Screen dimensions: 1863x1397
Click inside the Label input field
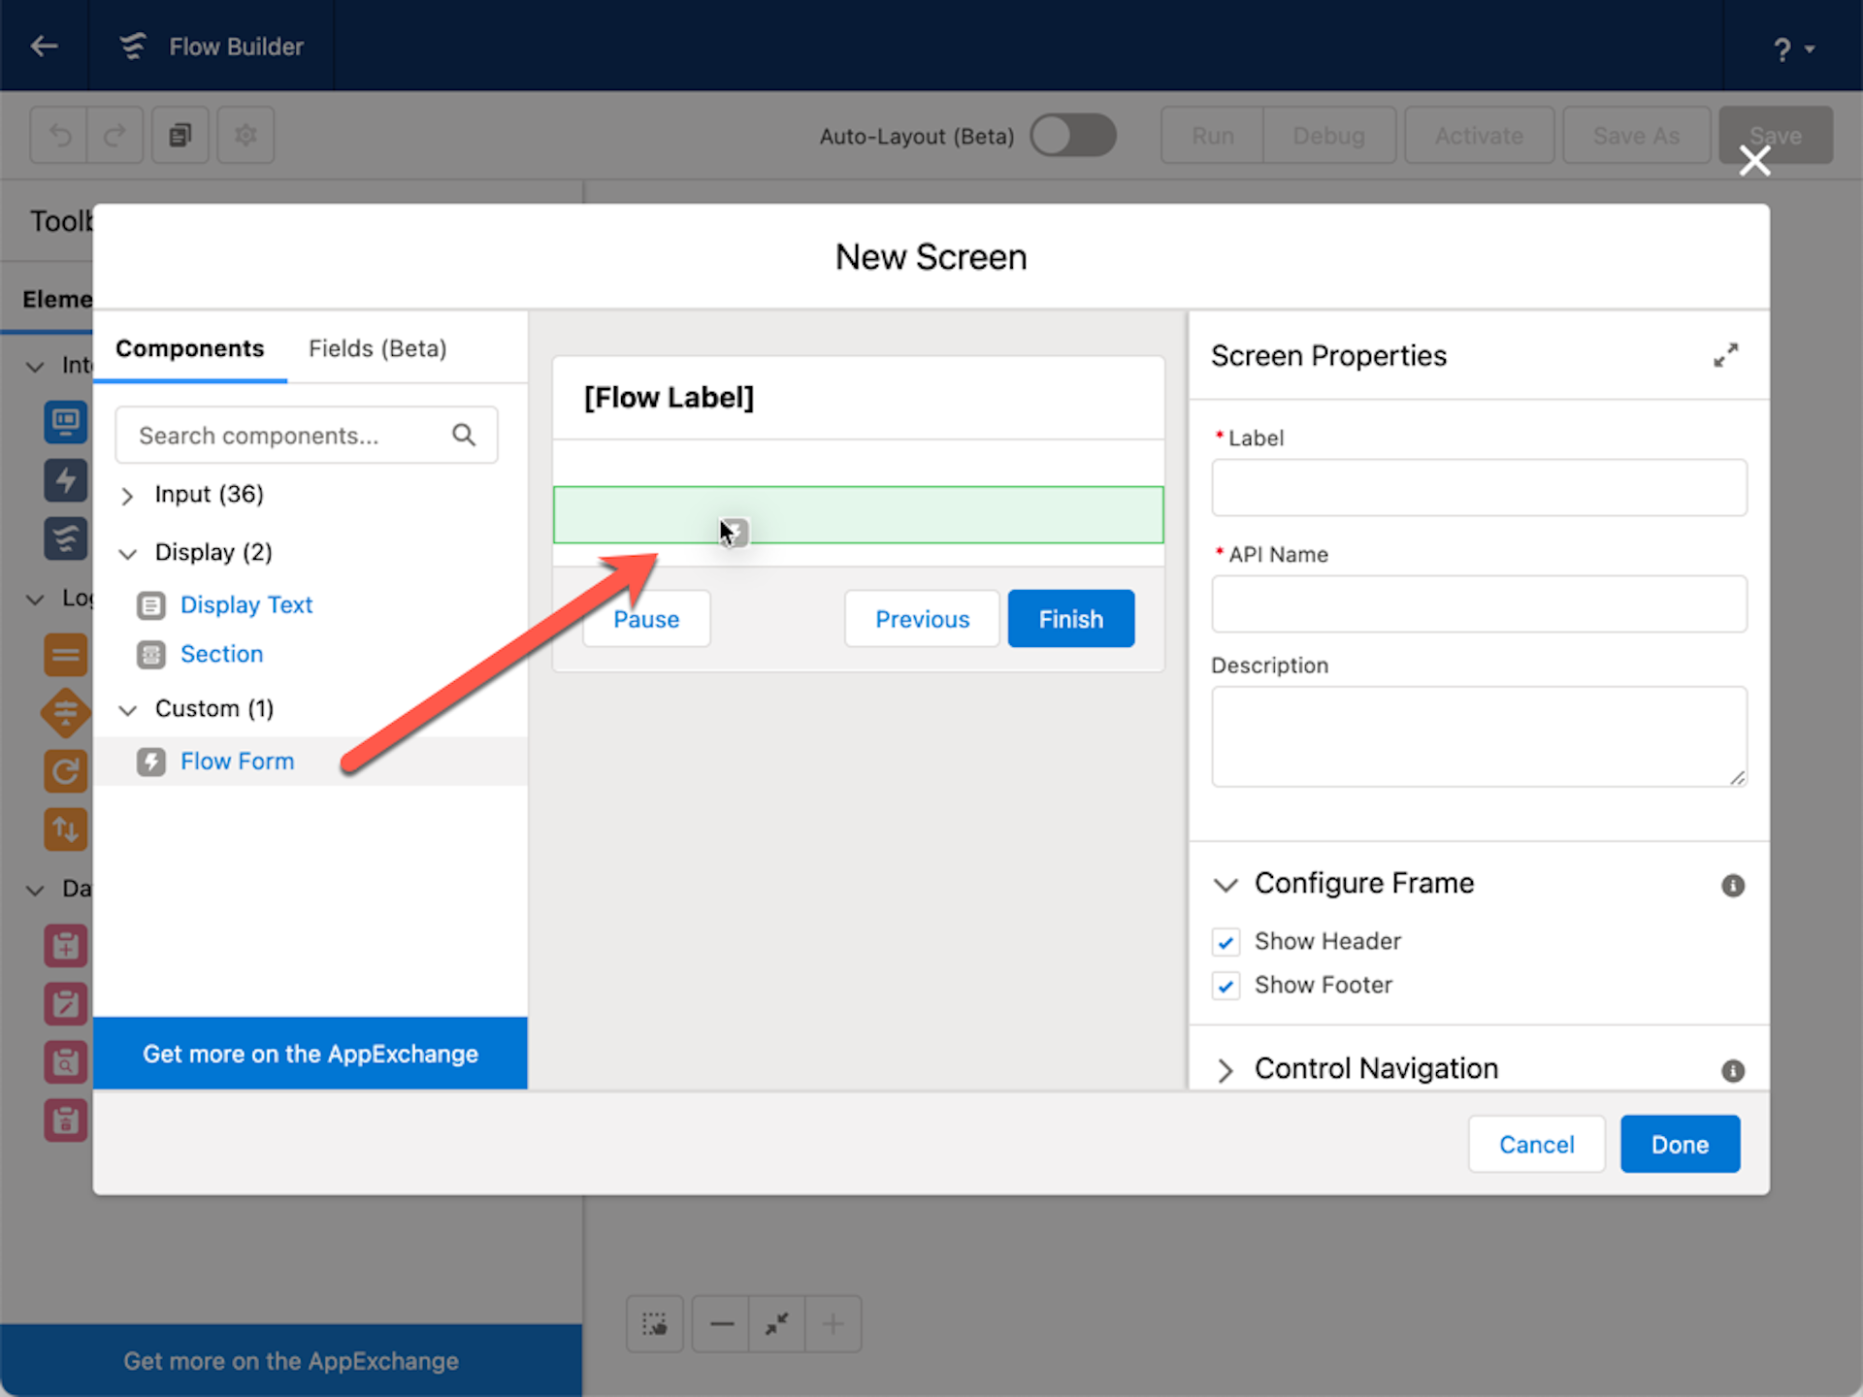1478,488
